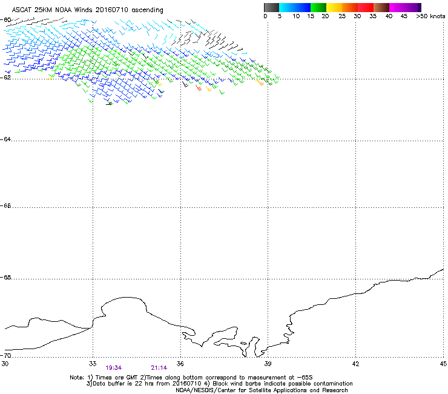Click the purple '21:14' time label
This screenshot has width=448, height=394.
(x=159, y=368)
